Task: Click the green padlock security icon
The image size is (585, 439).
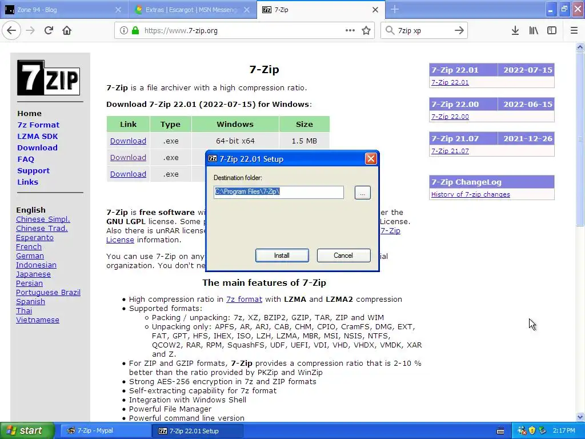Action: tap(135, 30)
